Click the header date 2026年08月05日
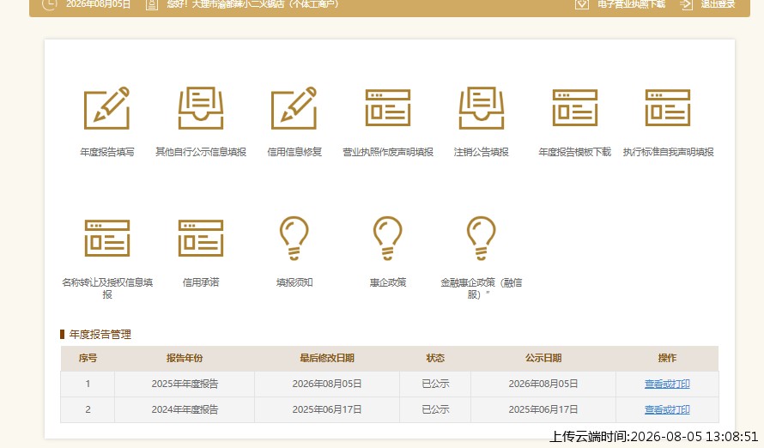The width and height of the screenshot is (764, 448). tap(98, 4)
